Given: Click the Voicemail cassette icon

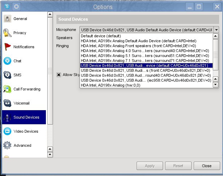Looking at the screenshot, I should [x=7, y=103].
